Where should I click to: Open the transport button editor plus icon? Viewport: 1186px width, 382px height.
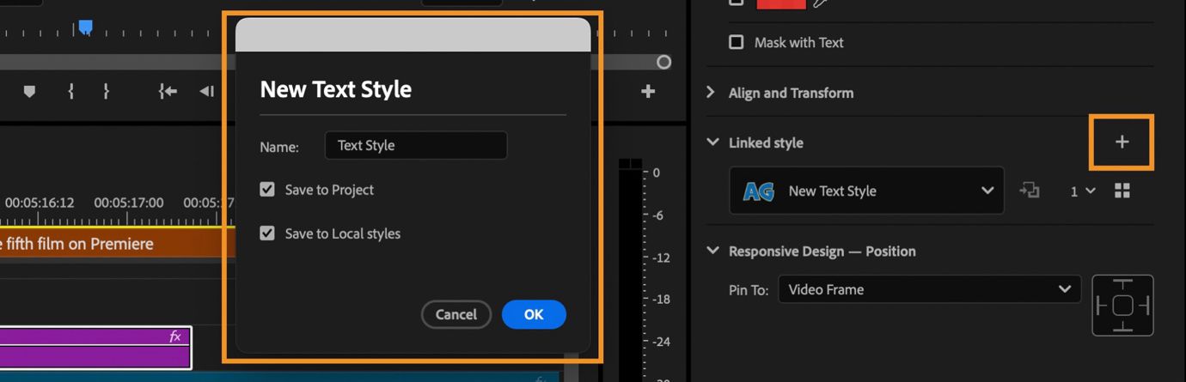tap(648, 91)
